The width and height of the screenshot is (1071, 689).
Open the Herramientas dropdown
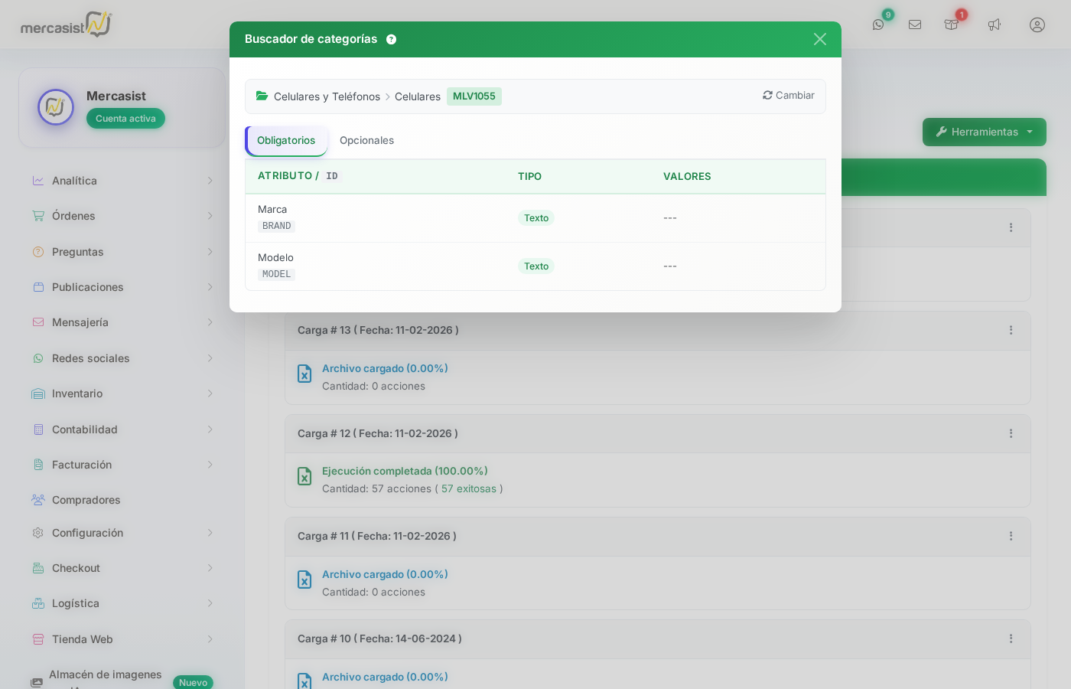coord(984,132)
